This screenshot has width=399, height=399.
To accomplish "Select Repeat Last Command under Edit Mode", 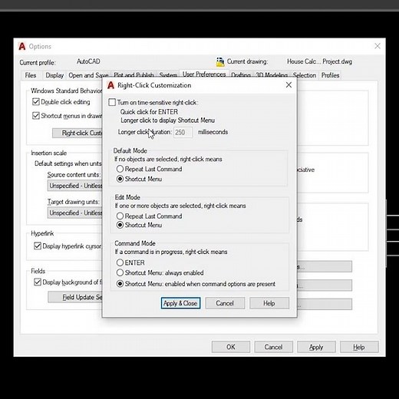I will click(x=120, y=216).
